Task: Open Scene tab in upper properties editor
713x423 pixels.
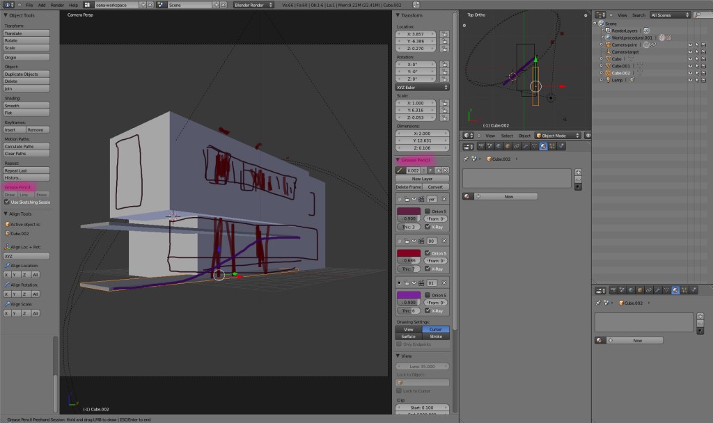Action: pos(489,146)
